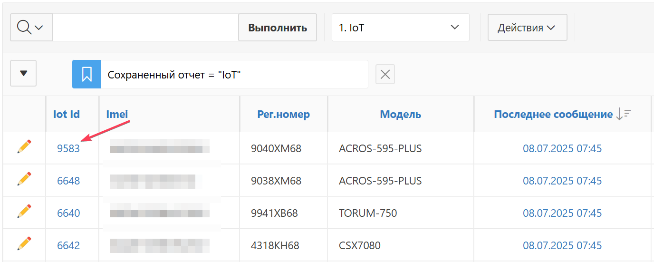Click into the search text field

[145, 28]
